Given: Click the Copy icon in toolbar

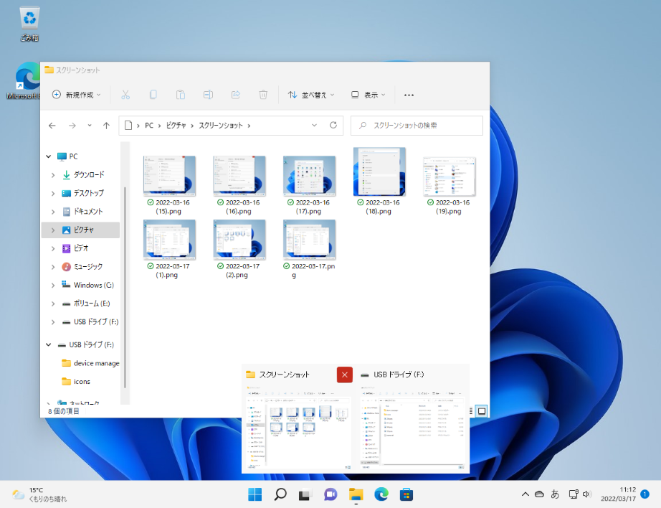Looking at the screenshot, I should (x=153, y=95).
